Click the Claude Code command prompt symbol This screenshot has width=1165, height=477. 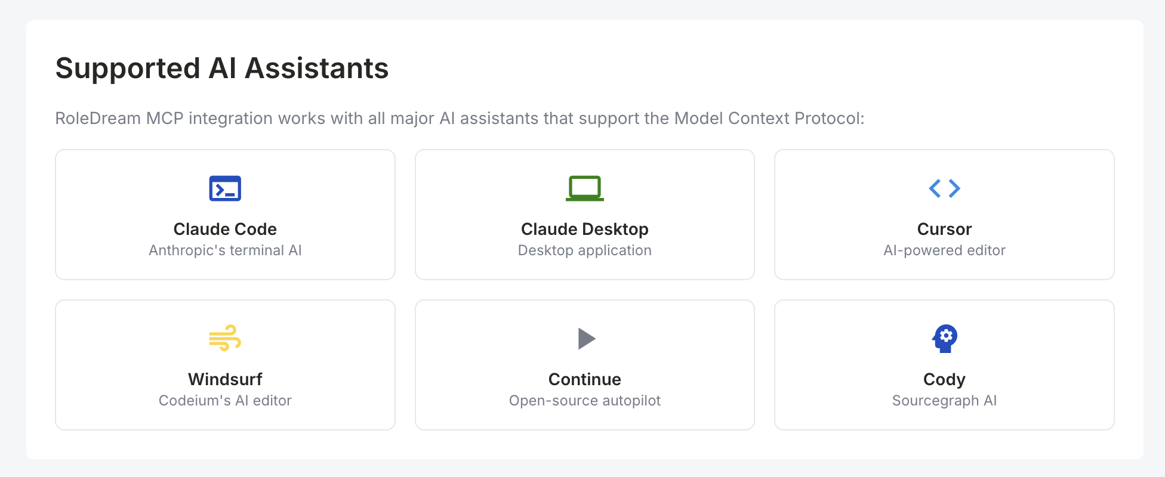225,188
